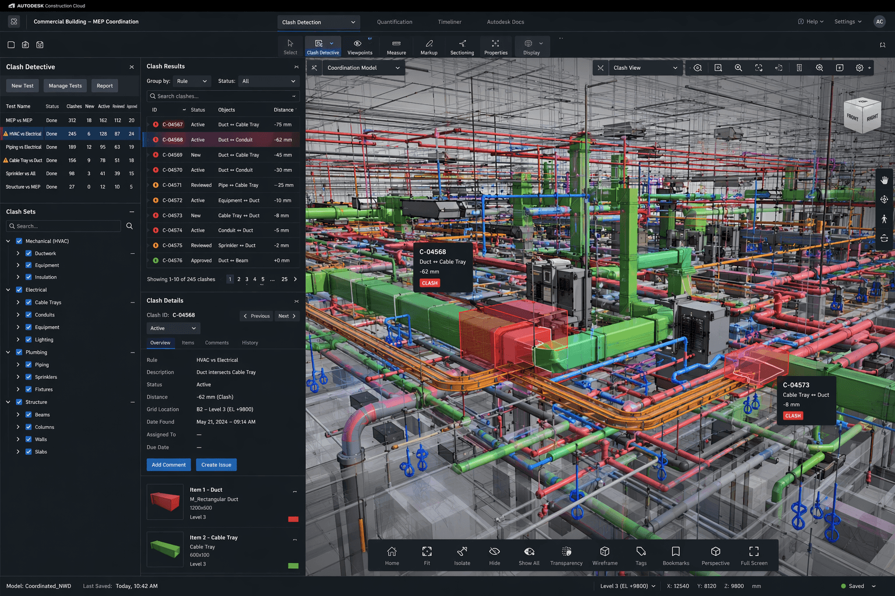This screenshot has width=895, height=596.
Task: Open the Level 3 (EL +9800) selector
Action: point(628,586)
